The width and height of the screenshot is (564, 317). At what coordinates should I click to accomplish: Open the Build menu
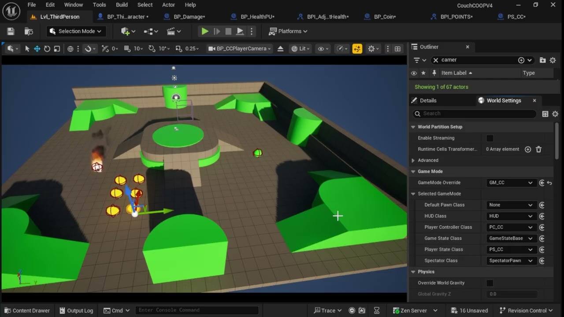(x=122, y=5)
